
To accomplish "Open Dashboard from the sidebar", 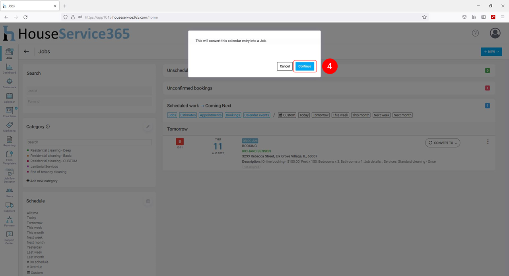I will click(9, 68).
